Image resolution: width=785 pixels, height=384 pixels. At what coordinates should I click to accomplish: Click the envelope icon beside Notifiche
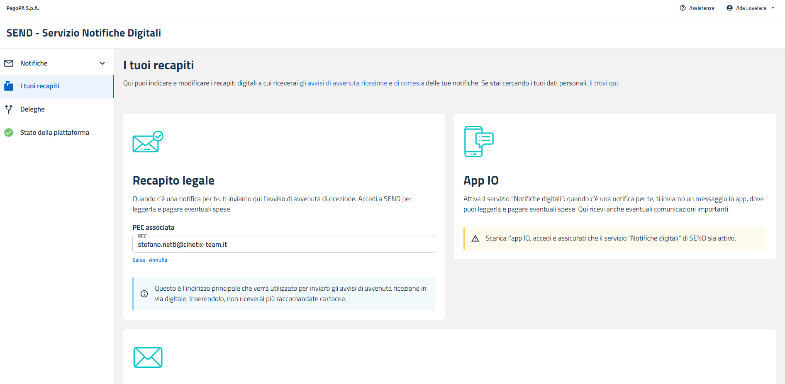point(9,63)
